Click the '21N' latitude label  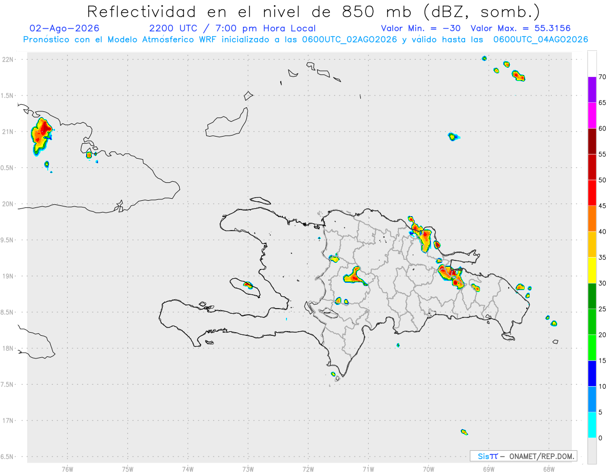click(x=8, y=131)
